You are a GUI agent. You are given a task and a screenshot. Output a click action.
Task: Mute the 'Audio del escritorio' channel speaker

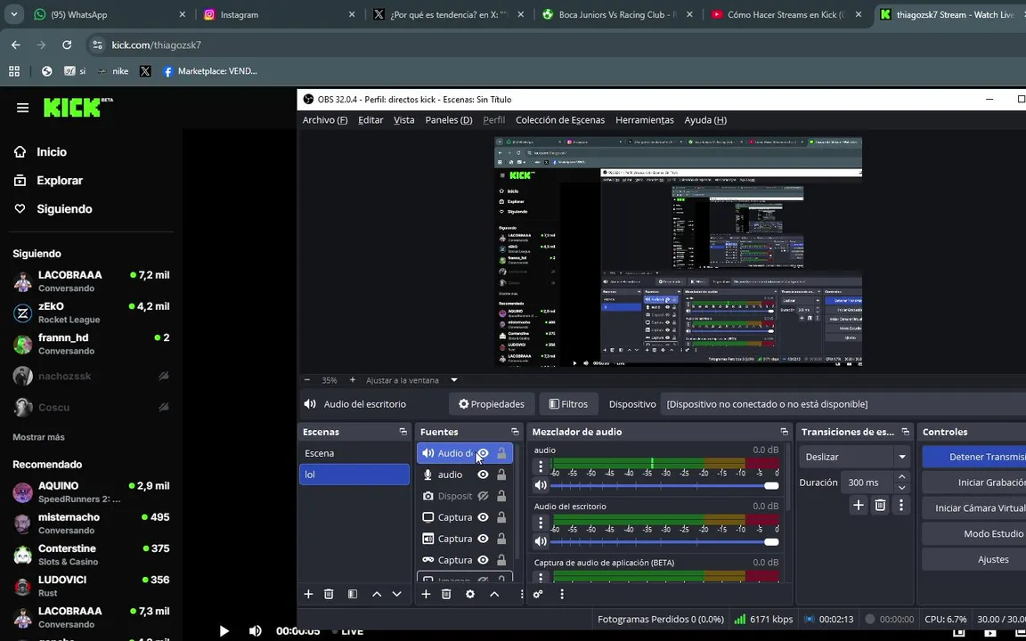pos(541,541)
